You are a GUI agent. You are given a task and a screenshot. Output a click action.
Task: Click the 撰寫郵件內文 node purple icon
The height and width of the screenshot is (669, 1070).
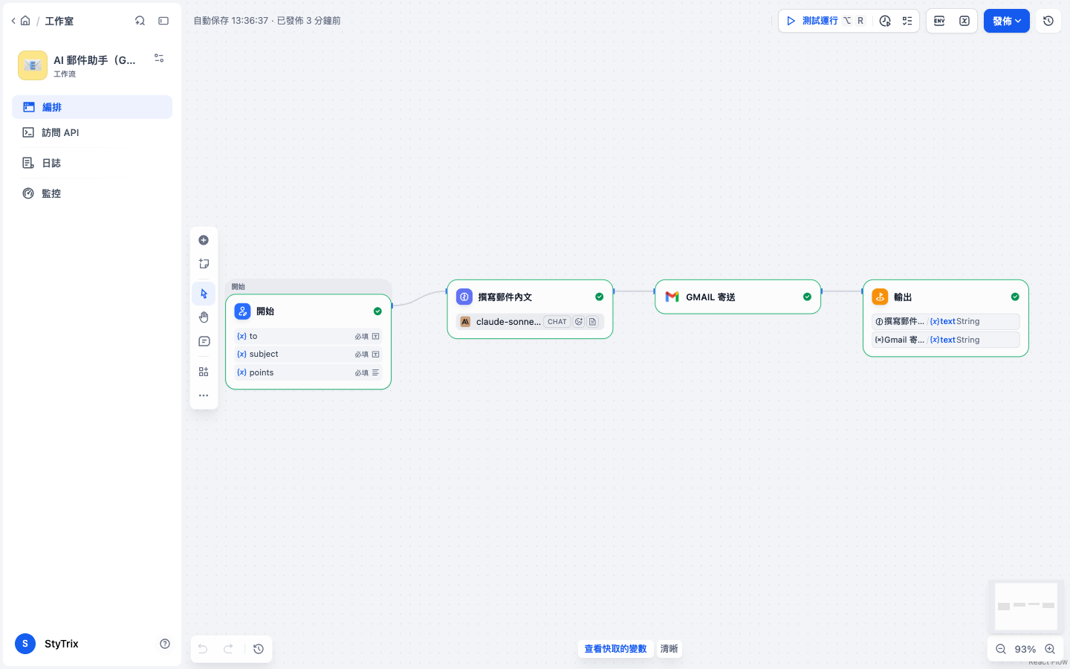pyautogui.click(x=464, y=297)
